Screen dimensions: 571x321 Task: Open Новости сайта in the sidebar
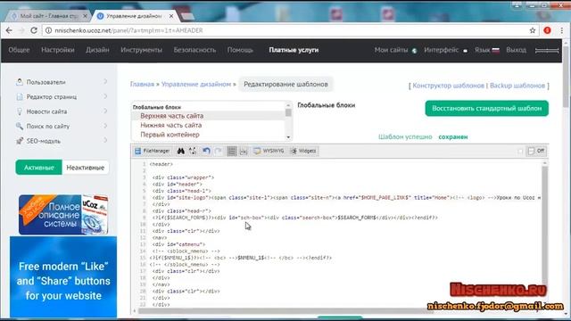(x=46, y=111)
